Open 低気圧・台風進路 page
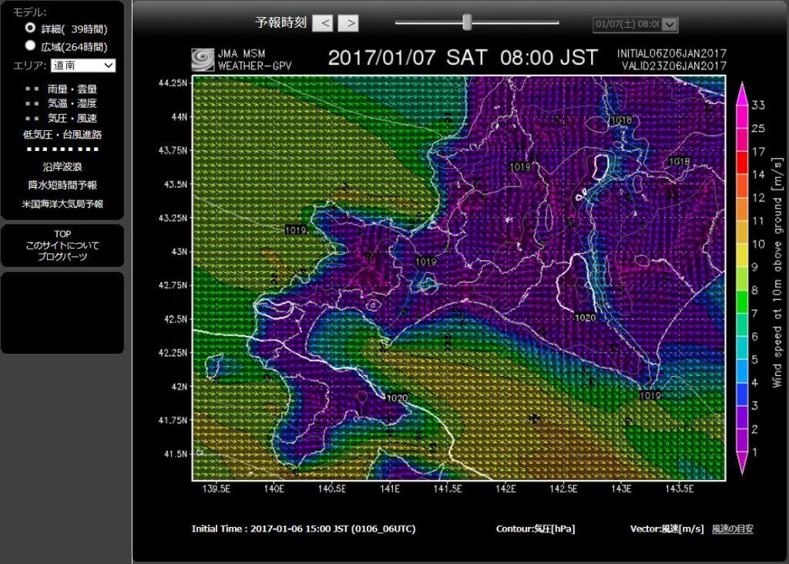789x564 pixels. tap(62, 134)
